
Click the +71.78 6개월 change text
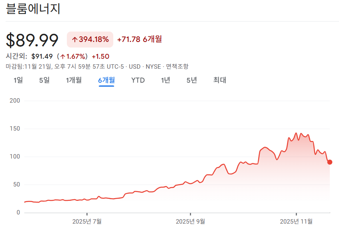(139, 39)
